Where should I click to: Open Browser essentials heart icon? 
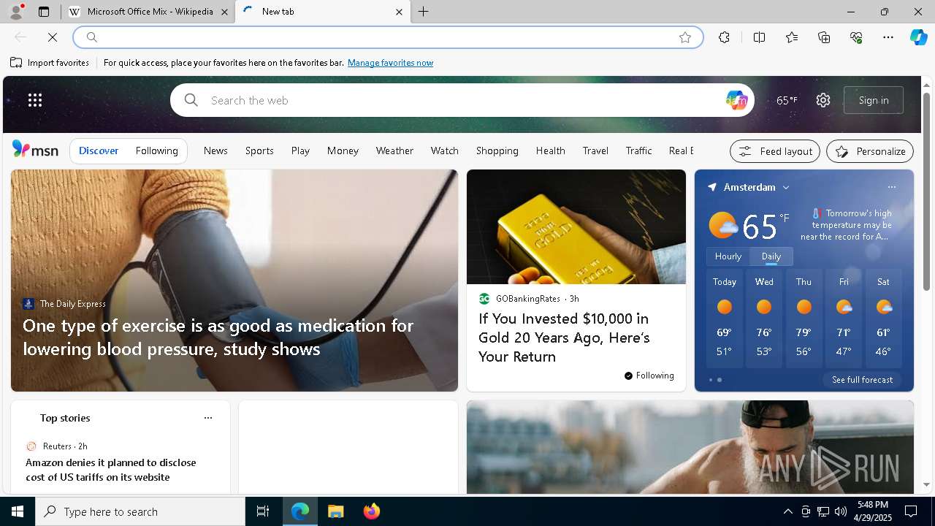[x=856, y=37]
